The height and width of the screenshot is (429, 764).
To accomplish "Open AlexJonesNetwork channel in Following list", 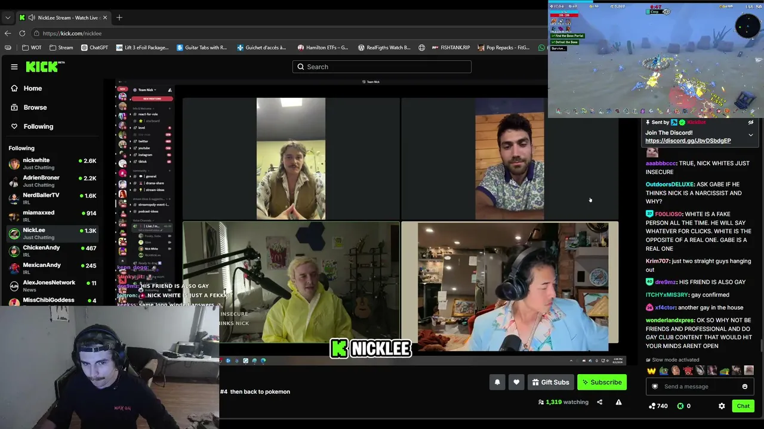I will 53,286.
